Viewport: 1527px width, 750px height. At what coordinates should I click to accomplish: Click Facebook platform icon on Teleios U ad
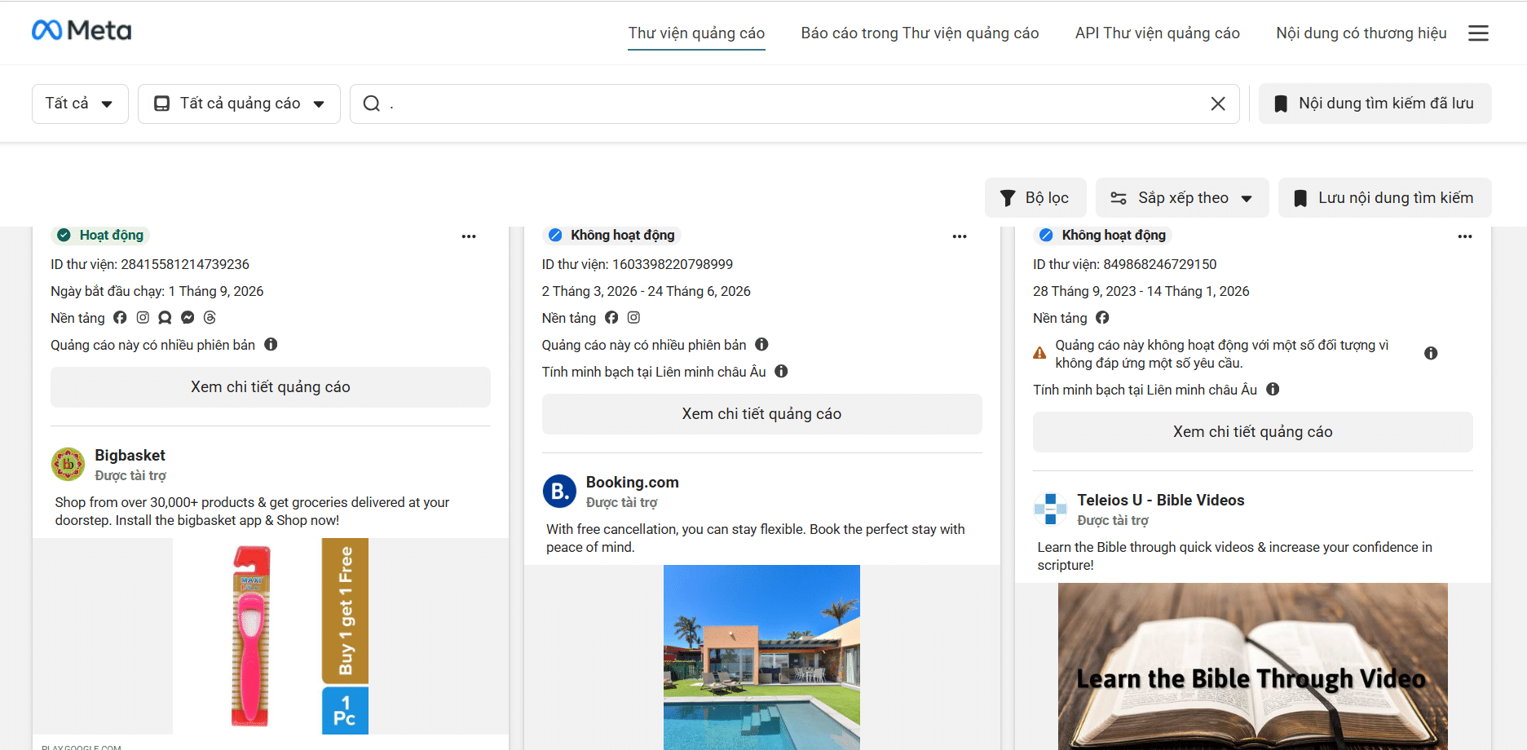pyautogui.click(x=1102, y=317)
